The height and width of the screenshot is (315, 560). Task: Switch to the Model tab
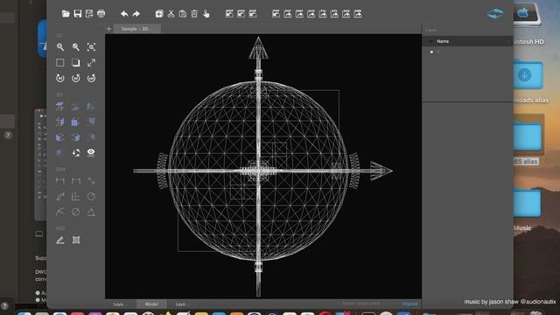tap(151, 304)
